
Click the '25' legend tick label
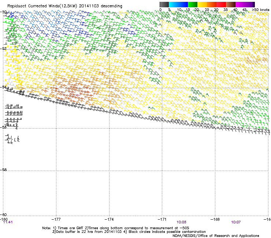207,10
